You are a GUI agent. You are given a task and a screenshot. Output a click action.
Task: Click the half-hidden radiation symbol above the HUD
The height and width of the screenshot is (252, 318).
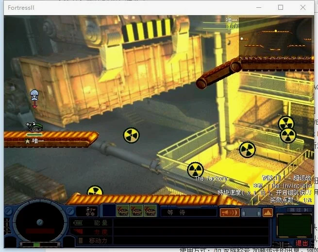(x=95, y=191)
